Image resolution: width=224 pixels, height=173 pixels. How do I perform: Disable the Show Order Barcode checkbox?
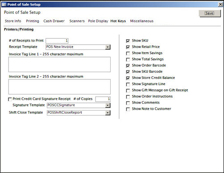(x=128, y=66)
